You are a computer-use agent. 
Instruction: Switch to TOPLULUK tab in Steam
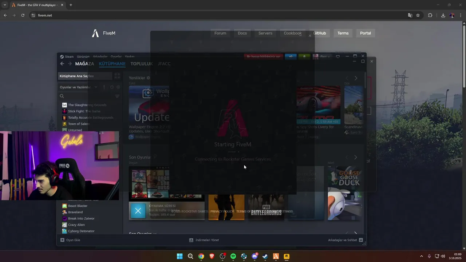(x=142, y=64)
